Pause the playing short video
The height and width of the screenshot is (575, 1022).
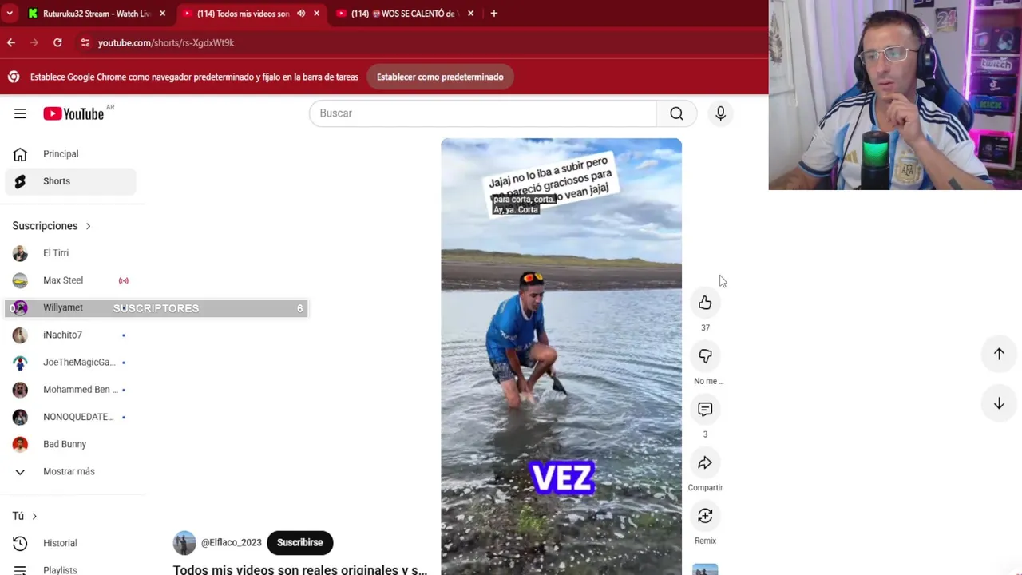[x=561, y=356]
